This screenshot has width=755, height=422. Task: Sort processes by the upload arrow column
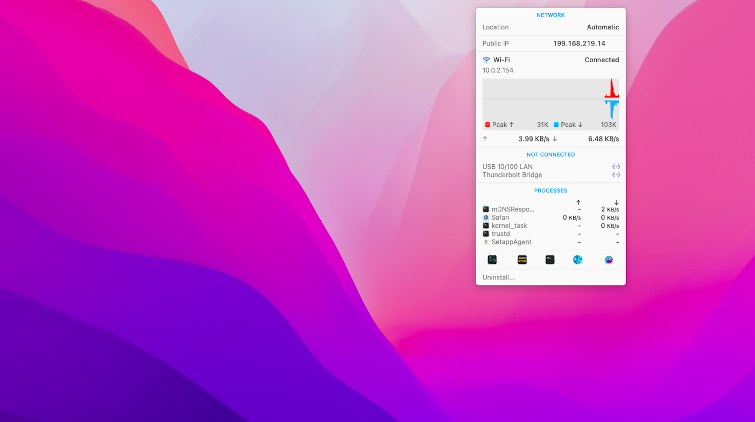point(578,203)
